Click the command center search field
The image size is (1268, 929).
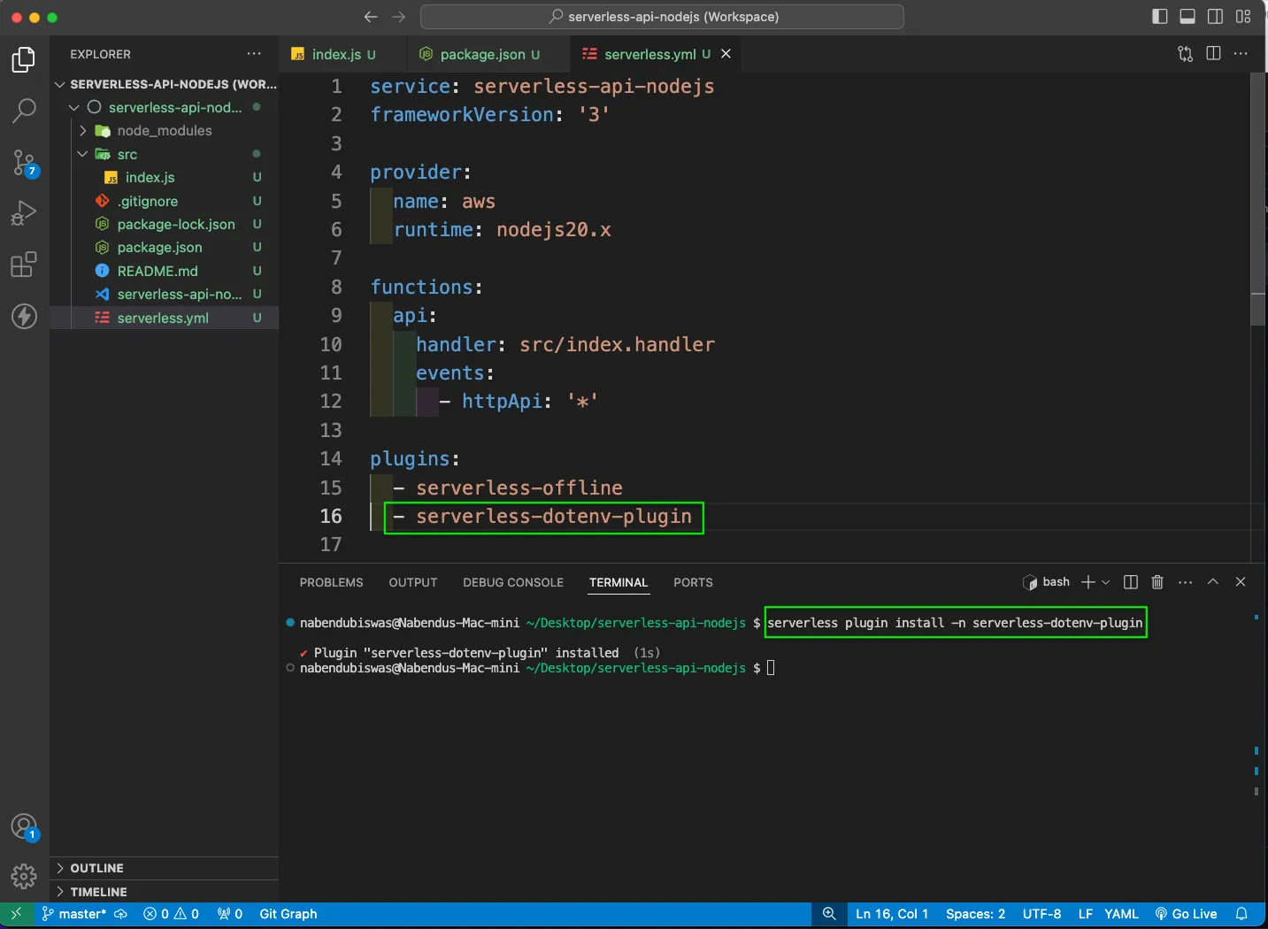coord(662,17)
